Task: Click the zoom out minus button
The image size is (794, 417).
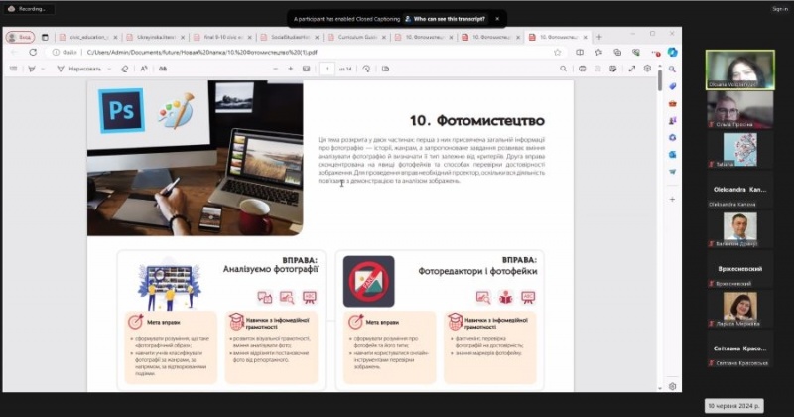Action: coord(276,69)
